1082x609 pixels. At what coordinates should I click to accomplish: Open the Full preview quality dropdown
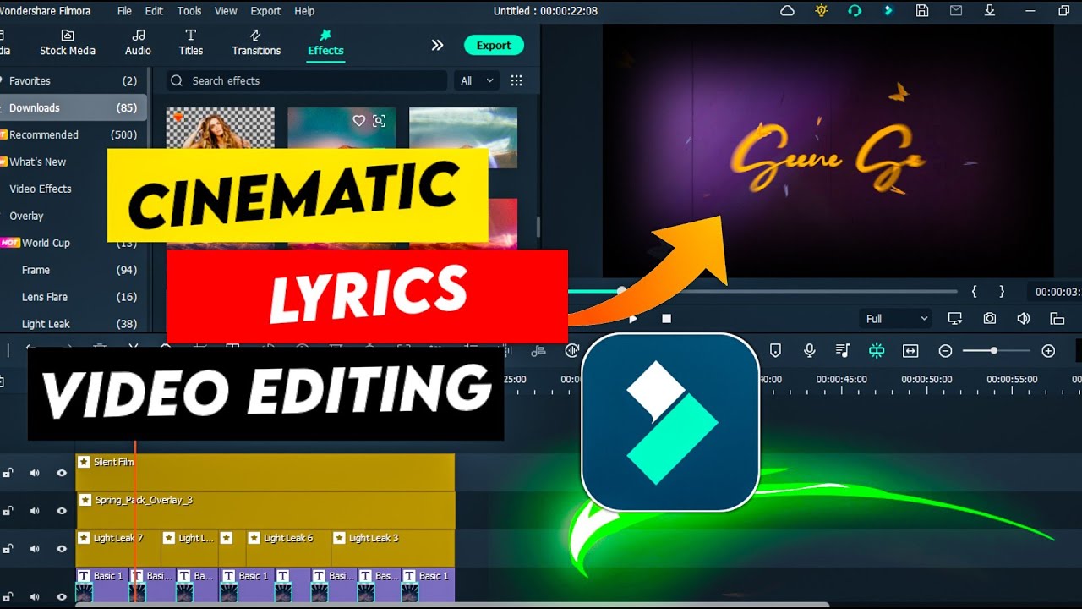(896, 319)
